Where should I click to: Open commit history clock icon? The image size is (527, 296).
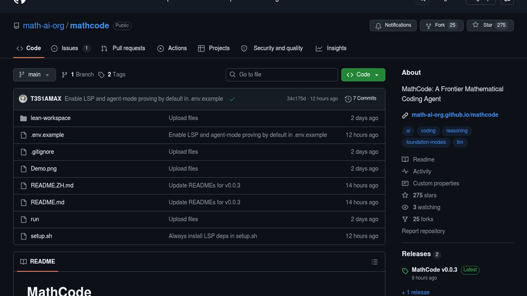(x=348, y=99)
